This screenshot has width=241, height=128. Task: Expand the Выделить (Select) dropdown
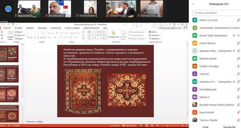click(x=155, y=38)
